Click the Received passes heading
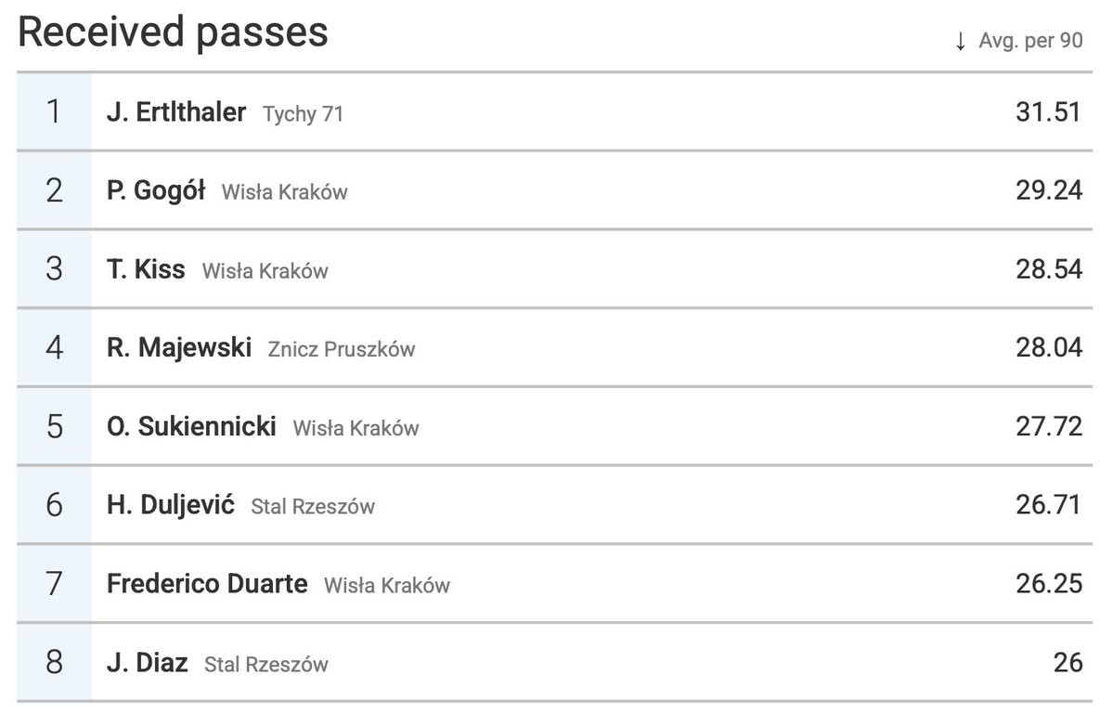Viewport: 1113px width, 727px height. pyautogui.click(x=174, y=32)
